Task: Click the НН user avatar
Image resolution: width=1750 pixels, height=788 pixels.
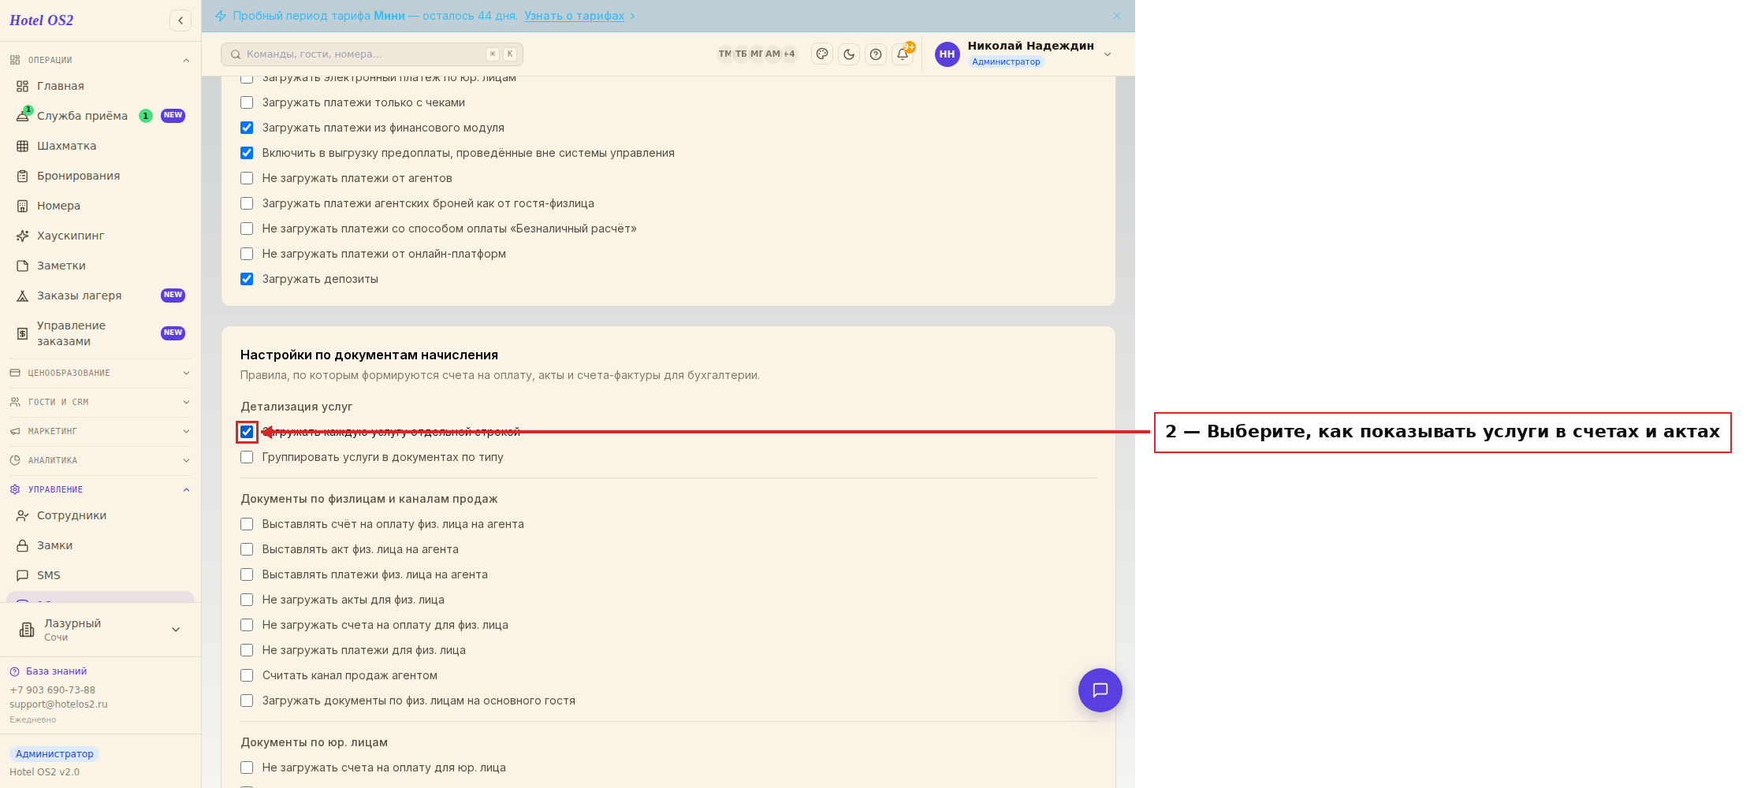Action: pyautogui.click(x=948, y=54)
